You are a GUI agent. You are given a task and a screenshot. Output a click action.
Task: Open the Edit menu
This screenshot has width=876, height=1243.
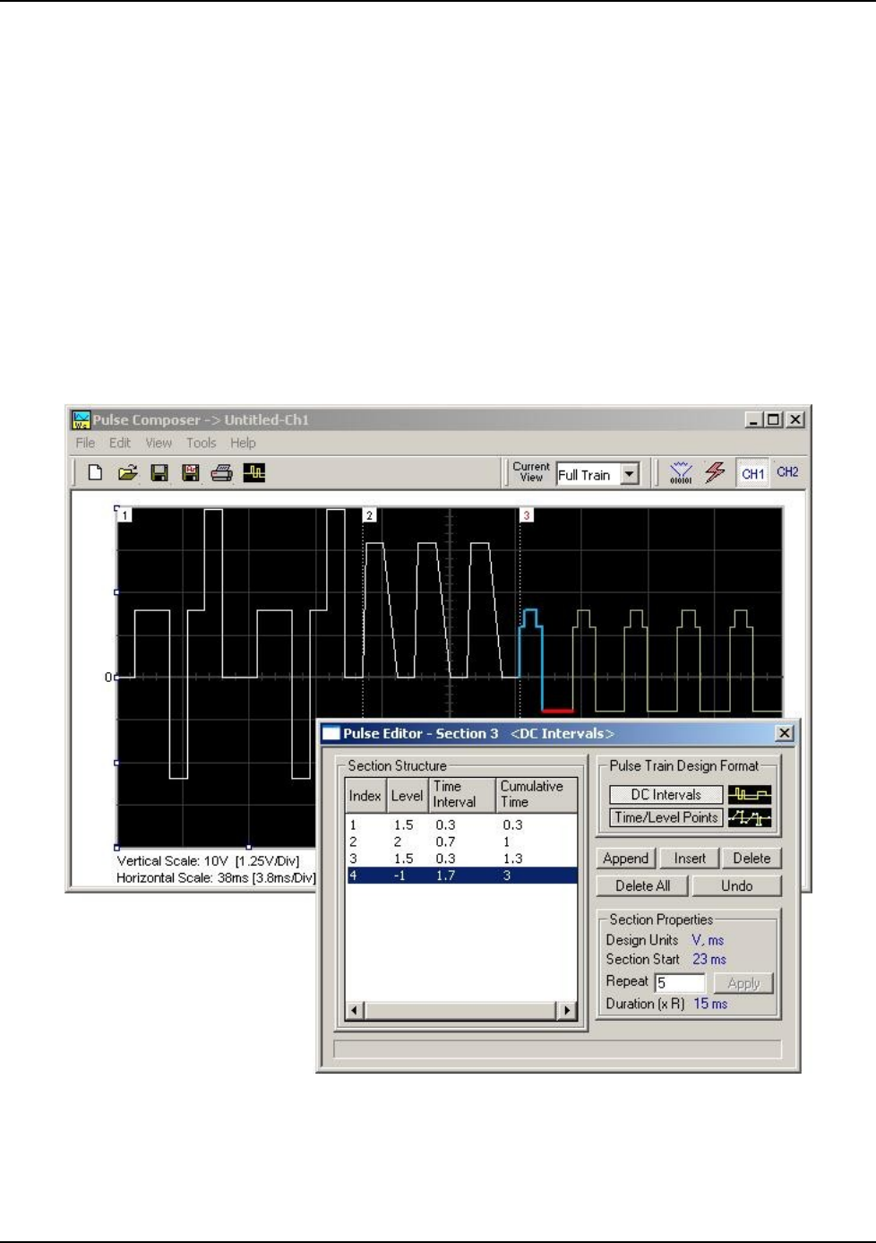coord(120,443)
